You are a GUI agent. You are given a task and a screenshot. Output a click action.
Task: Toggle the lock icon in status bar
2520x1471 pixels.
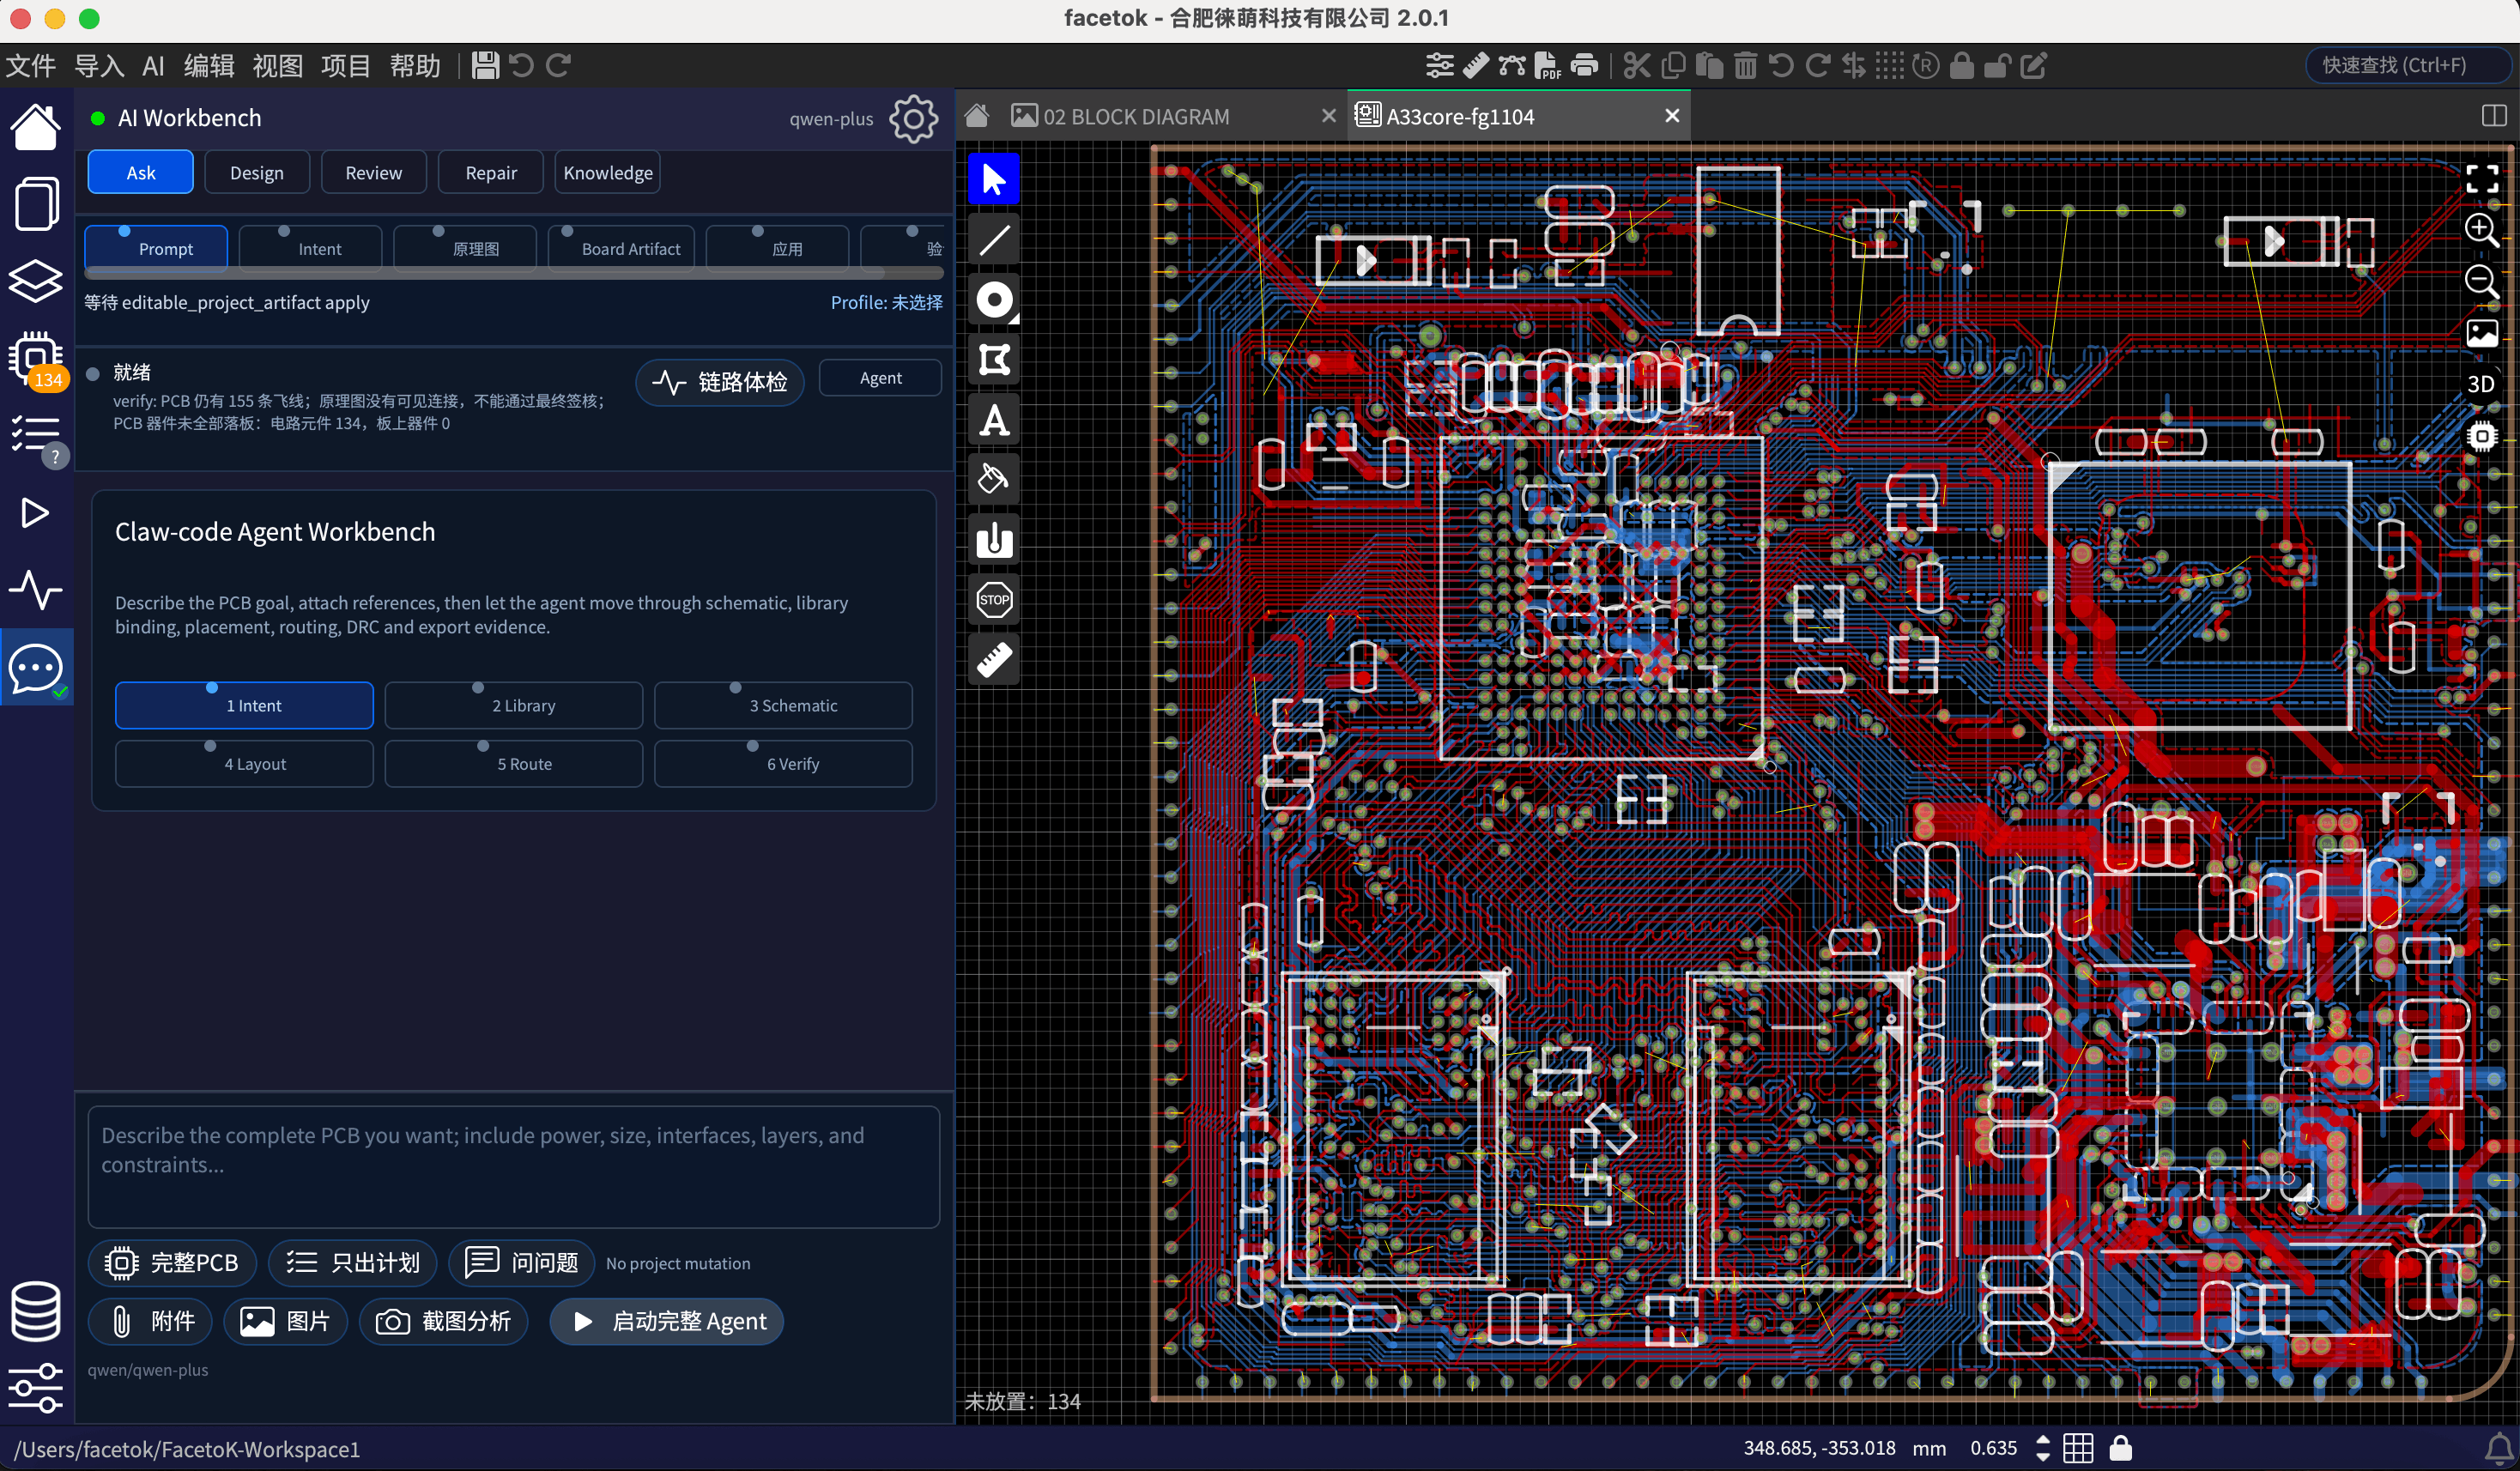[x=2121, y=1448]
